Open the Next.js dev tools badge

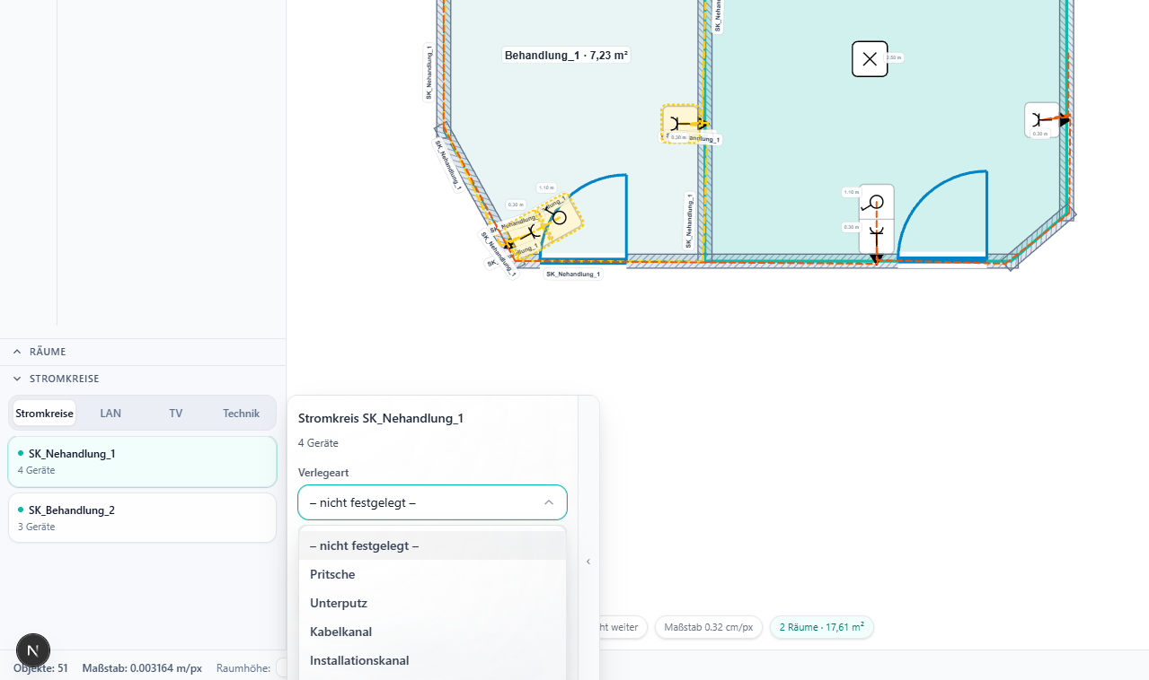(33, 650)
